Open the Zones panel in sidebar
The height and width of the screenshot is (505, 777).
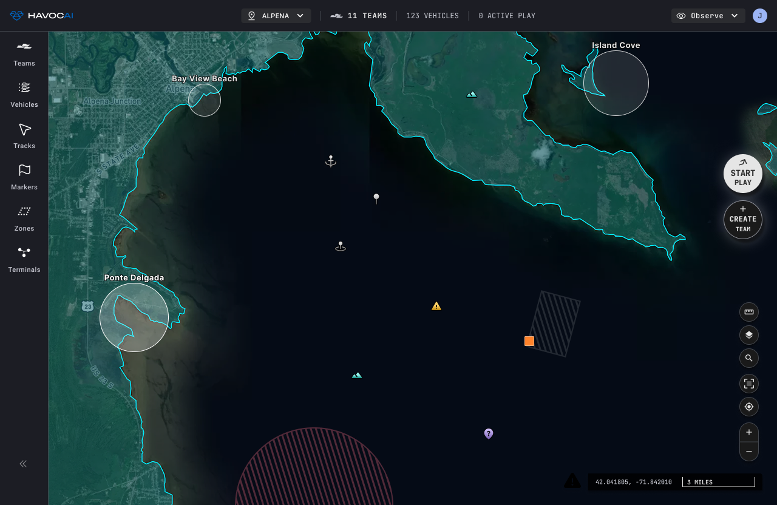24,219
